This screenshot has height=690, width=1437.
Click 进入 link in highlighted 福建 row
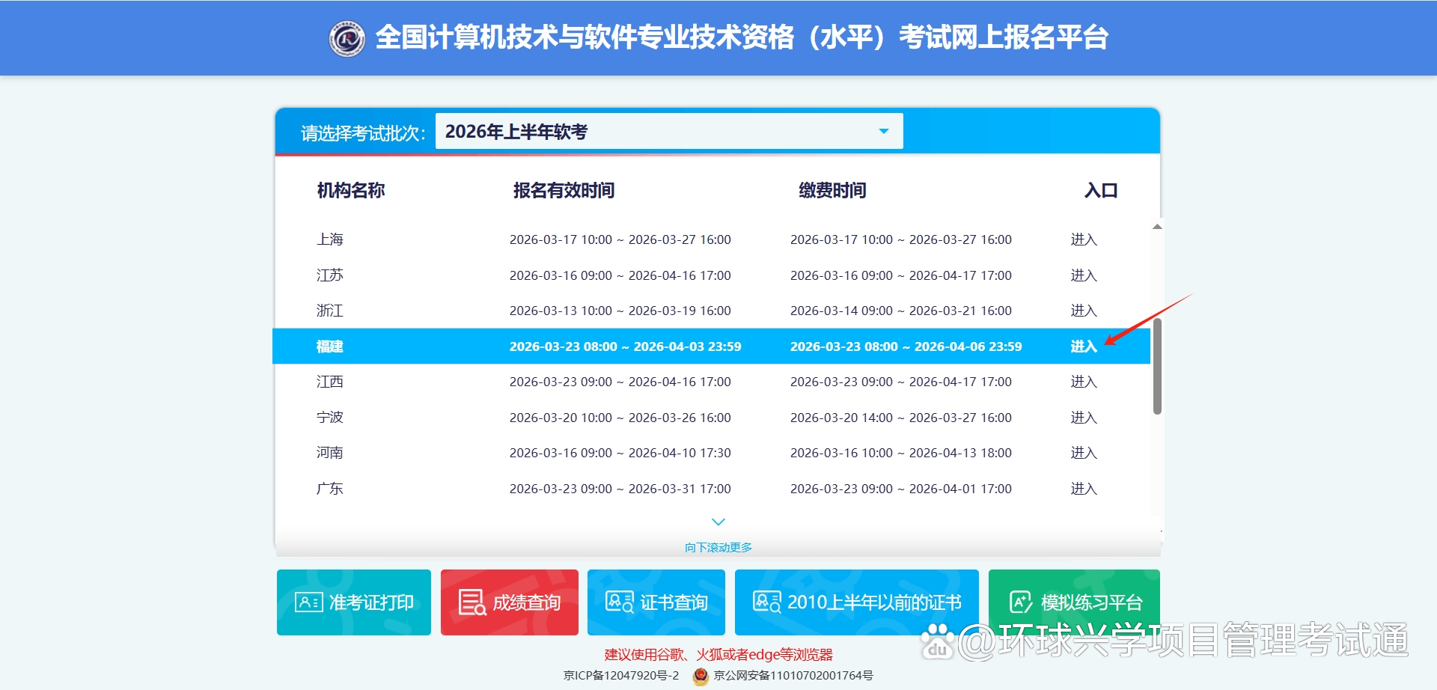1083,346
